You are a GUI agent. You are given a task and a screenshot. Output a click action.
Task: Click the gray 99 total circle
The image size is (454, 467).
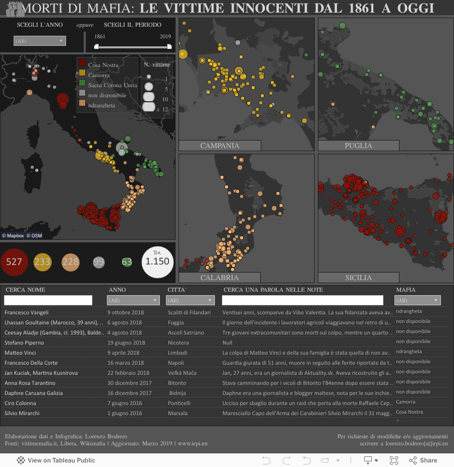[99, 262]
